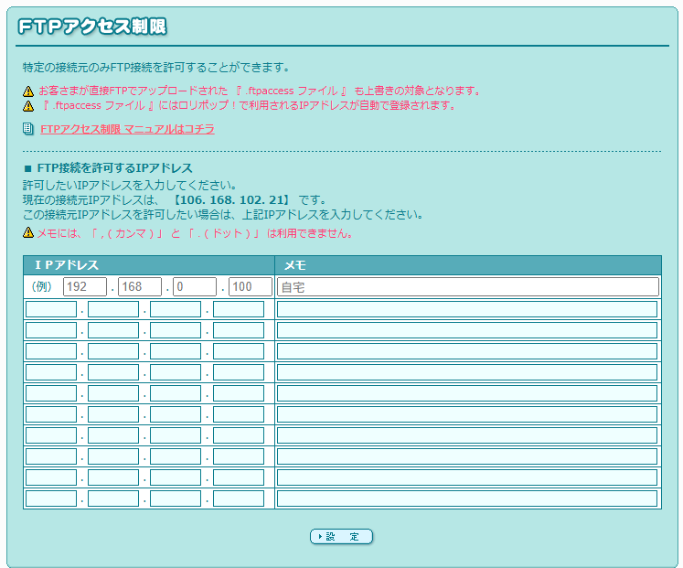Click the document icon beside the manual link

click(x=27, y=129)
